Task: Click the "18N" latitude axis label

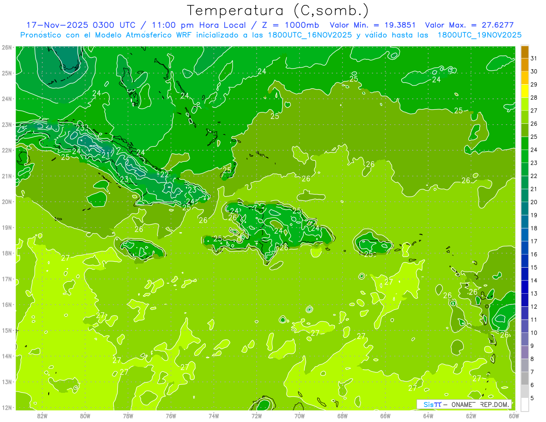Action: (x=7, y=253)
